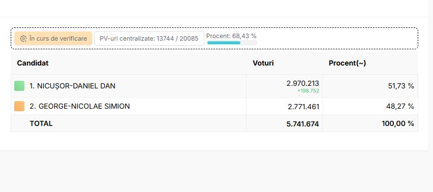Click the 48,27 % percentage cell
Image resolution: width=433 pixels, height=192 pixels.
coord(400,106)
